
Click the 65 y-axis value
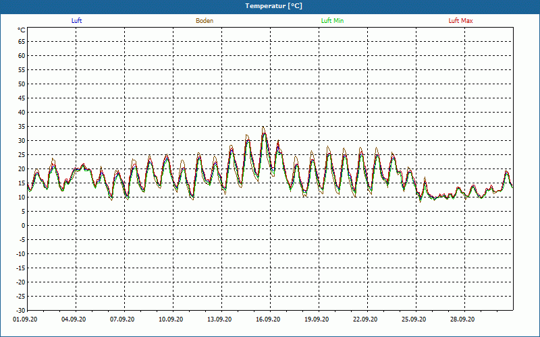pyautogui.click(x=22, y=42)
